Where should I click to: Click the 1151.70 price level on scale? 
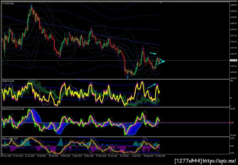pos(234,54)
